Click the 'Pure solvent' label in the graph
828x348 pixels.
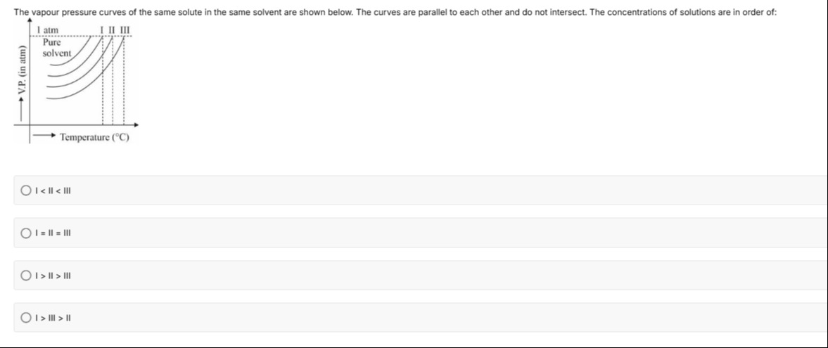56,48
